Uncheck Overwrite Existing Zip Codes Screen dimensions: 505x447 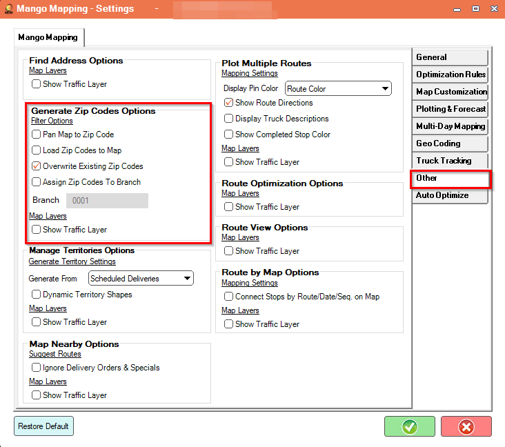click(36, 166)
